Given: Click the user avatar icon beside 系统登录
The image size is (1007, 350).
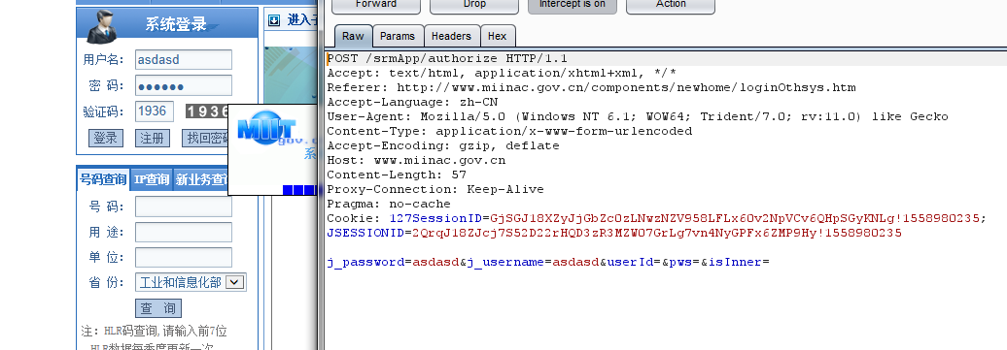Looking at the screenshot, I should pyautogui.click(x=103, y=26).
